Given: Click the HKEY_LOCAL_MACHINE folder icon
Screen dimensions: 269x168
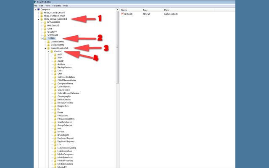Looking at the screenshot, I should pos(42,19).
